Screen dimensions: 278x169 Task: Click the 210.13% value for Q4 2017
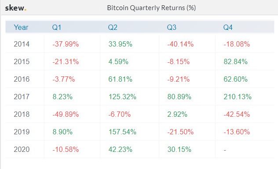click(x=238, y=97)
